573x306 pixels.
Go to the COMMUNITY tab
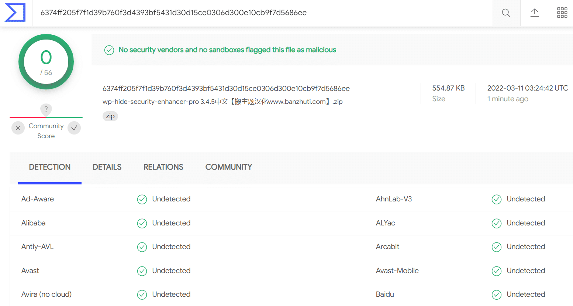click(x=229, y=167)
